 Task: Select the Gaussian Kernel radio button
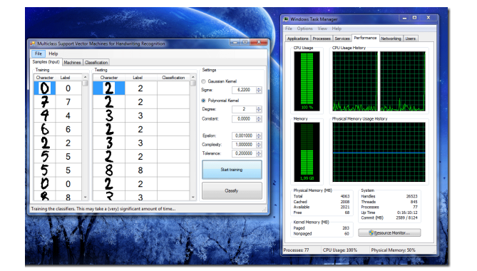click(x=203, y=81)
